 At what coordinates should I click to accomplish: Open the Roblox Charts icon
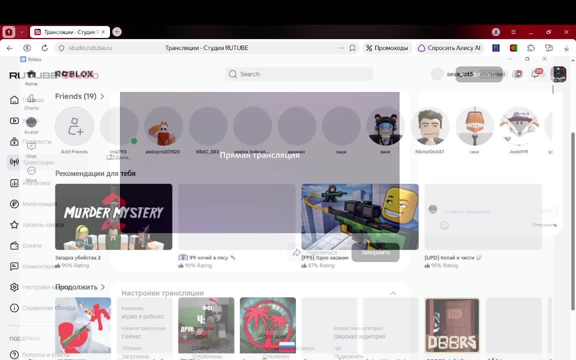click(31, 98)
